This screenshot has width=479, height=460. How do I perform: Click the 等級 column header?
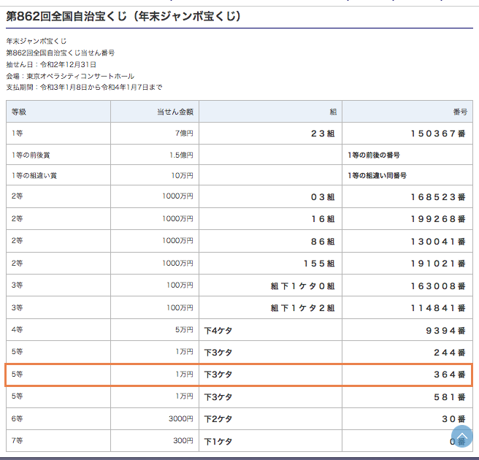pyautogui.click(x=58, y=112)
